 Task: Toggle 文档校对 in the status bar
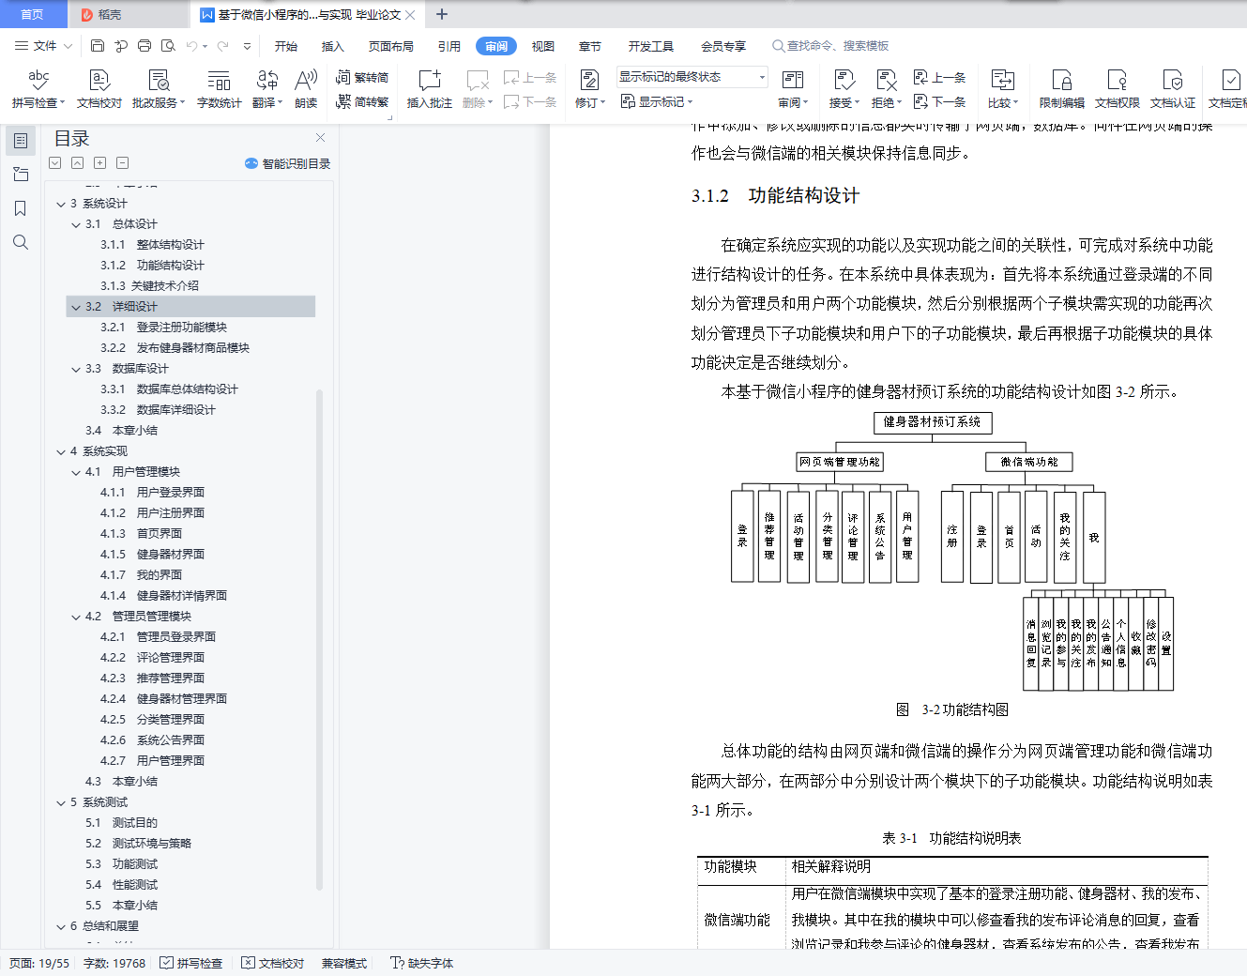tap(273, 963)
